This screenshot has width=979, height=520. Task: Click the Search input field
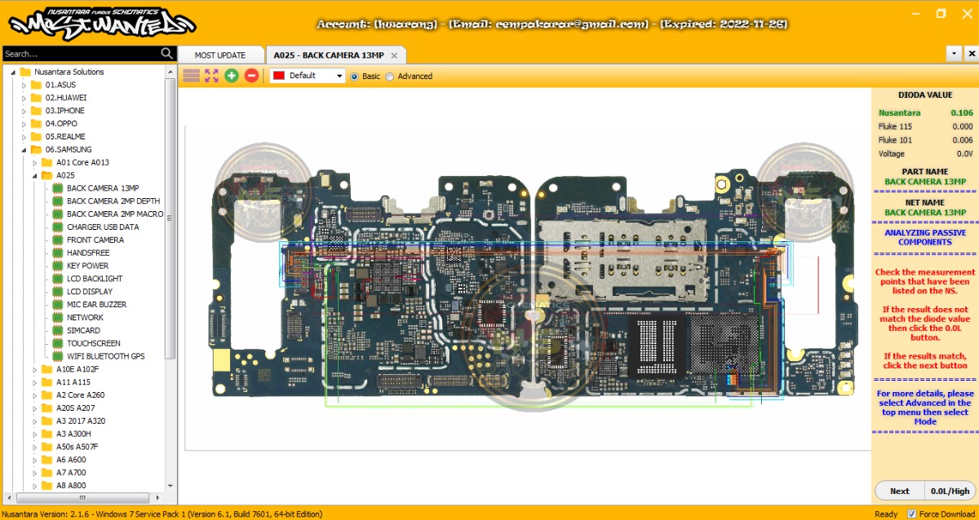[x=80, y=54]
